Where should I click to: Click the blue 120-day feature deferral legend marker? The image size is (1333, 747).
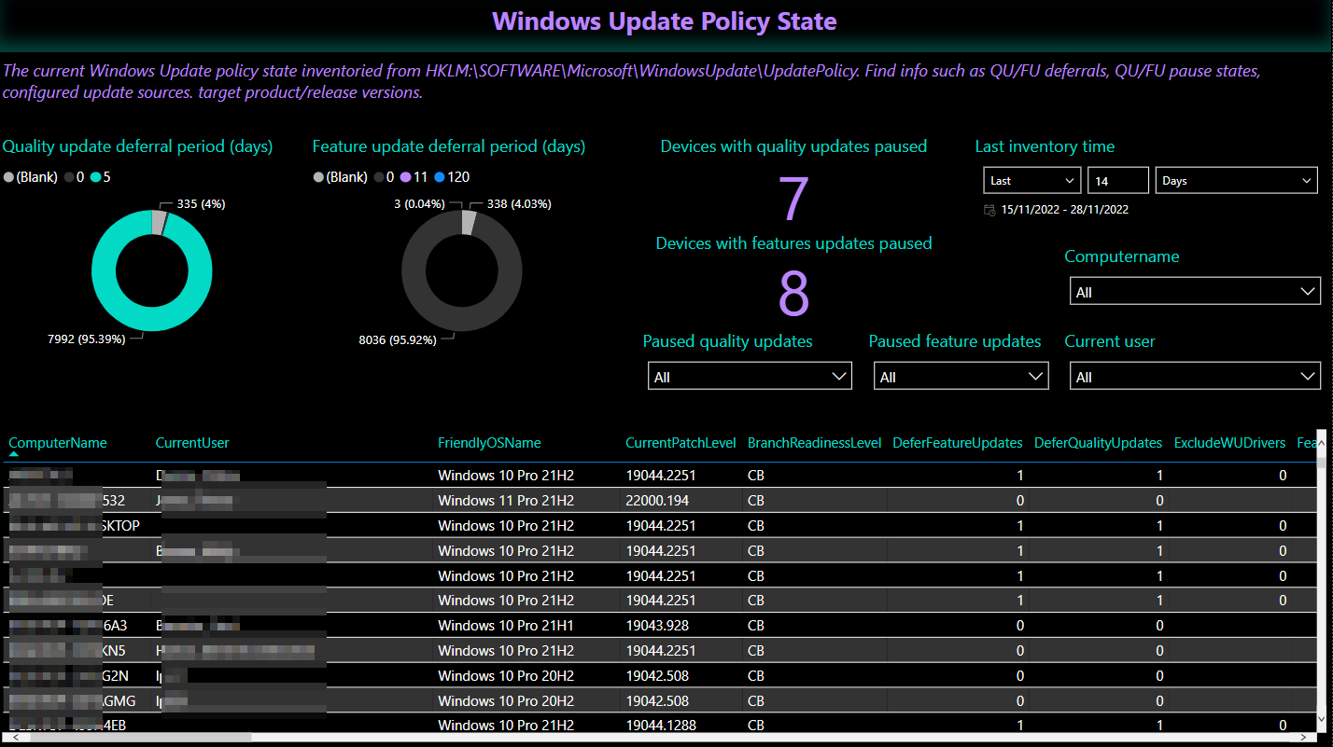[x=440, y=177]
